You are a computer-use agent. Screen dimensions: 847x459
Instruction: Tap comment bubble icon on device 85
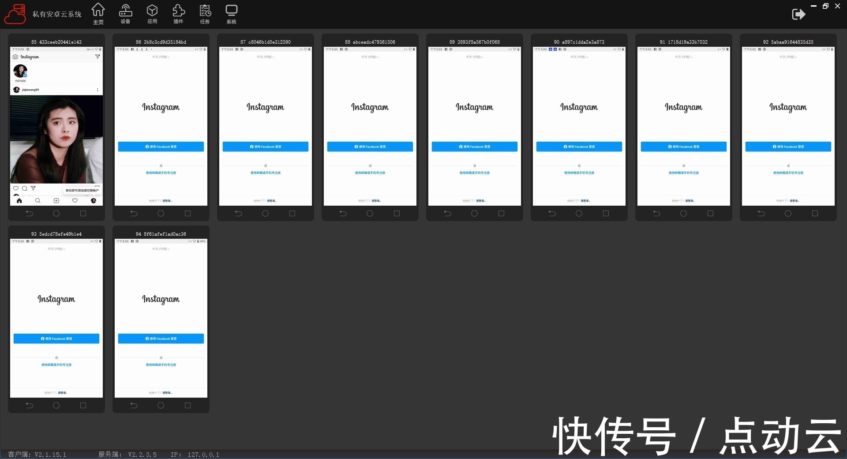[x=24, y=188]
